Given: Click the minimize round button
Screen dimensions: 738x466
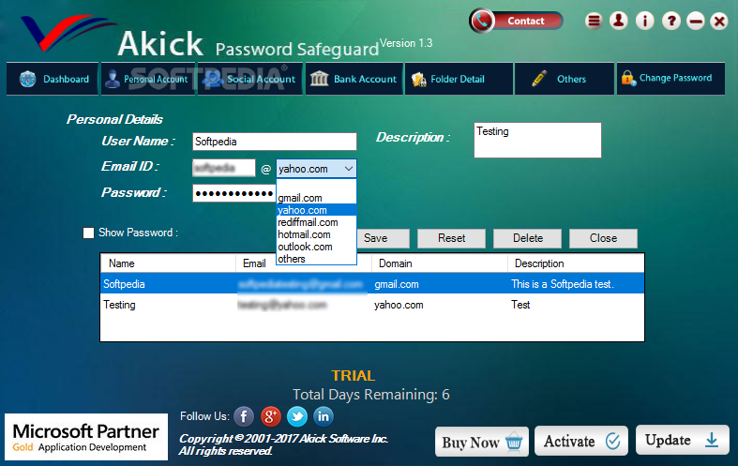Looking at the screenshot, I should coord(695,21).
